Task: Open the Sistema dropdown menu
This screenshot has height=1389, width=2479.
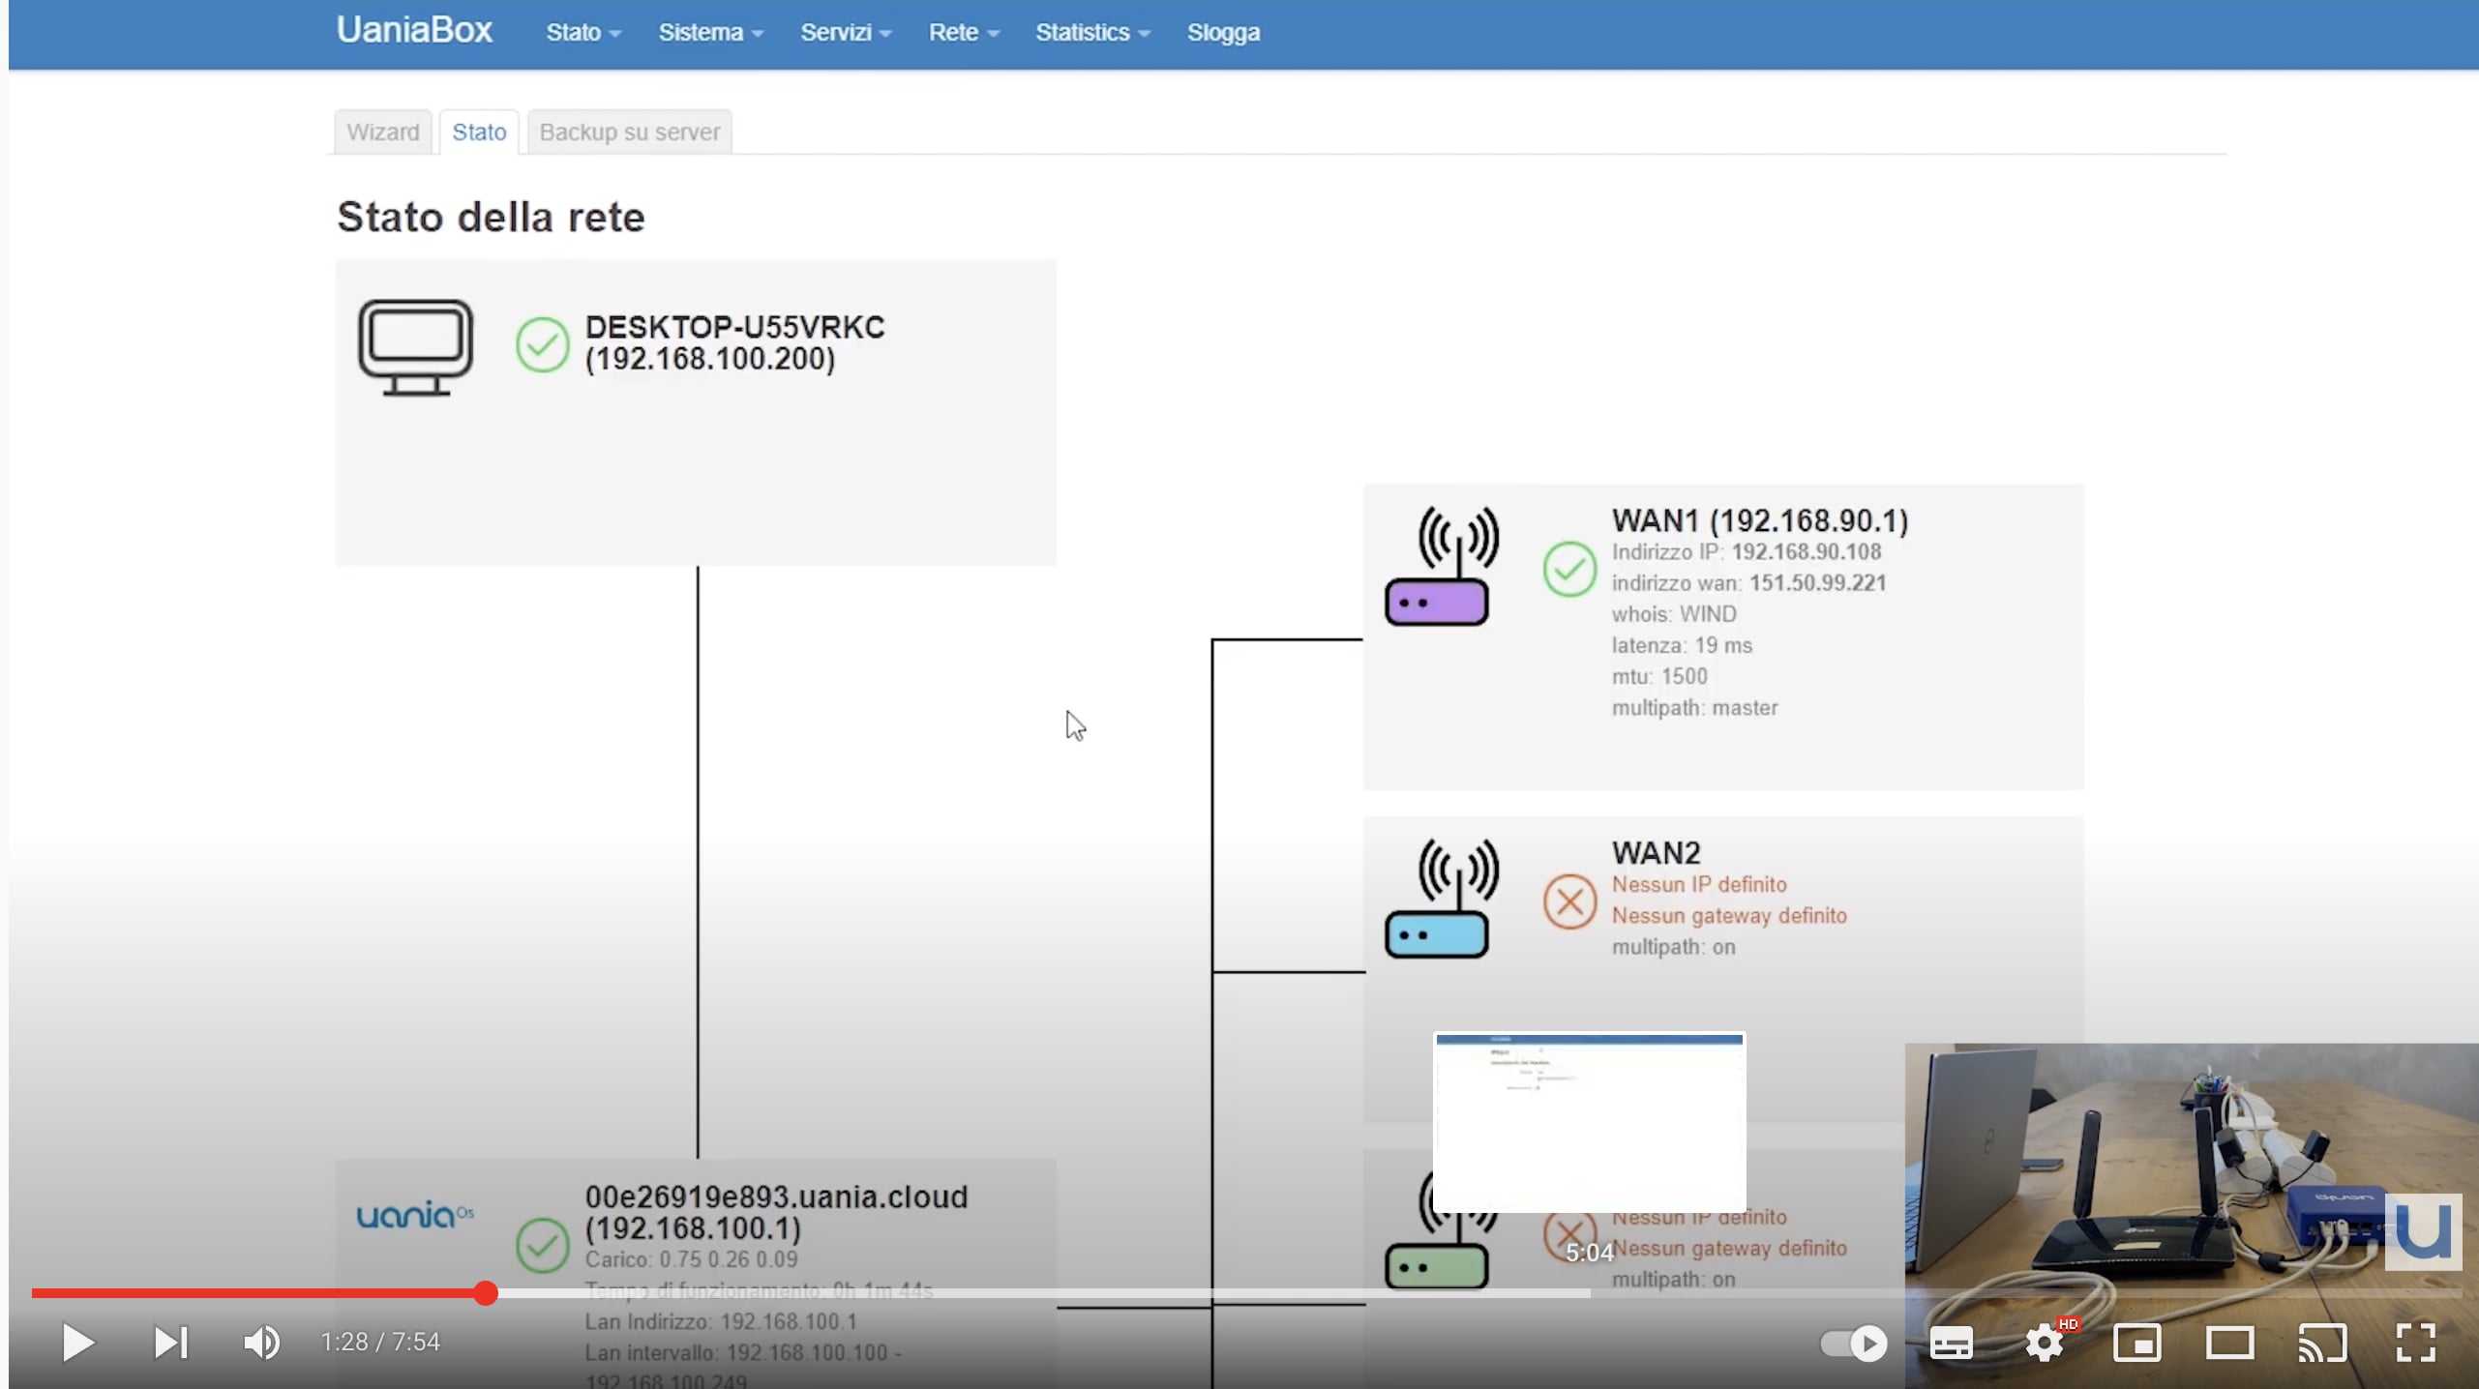Action: 711,33
